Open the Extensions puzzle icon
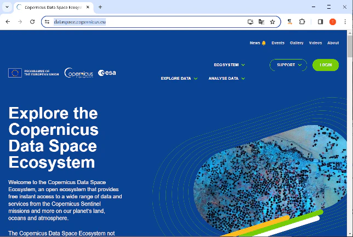 coord(302,22)
